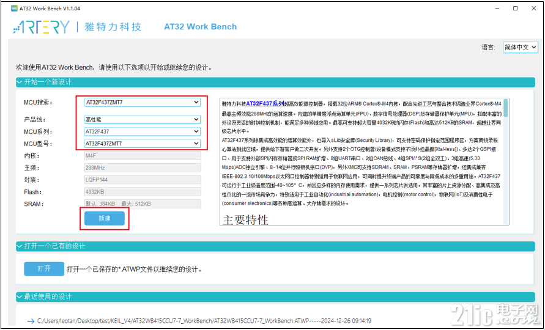
Task: Open the AT32F437系列 hyperlink
Action: click(265, 103)
